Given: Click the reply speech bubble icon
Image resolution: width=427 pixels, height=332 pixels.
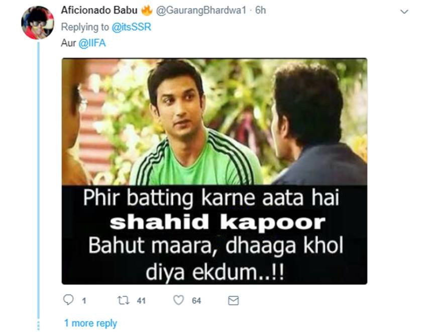Looking at the screenshot, I should click(x=68, y=299).
